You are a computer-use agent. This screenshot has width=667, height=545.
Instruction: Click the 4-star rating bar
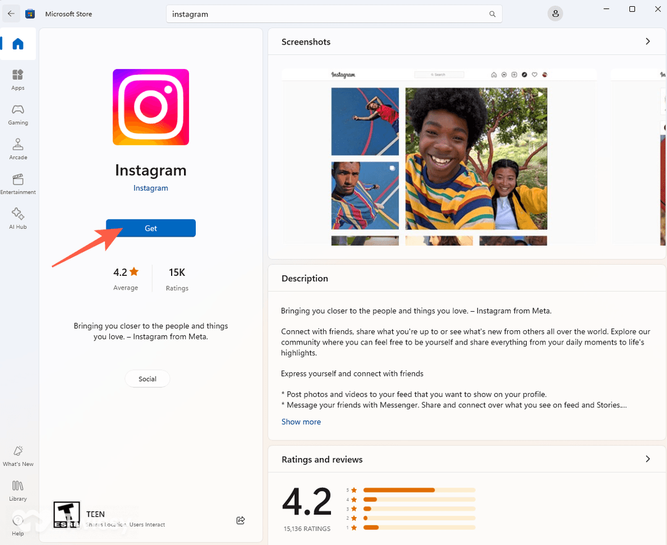419,499
